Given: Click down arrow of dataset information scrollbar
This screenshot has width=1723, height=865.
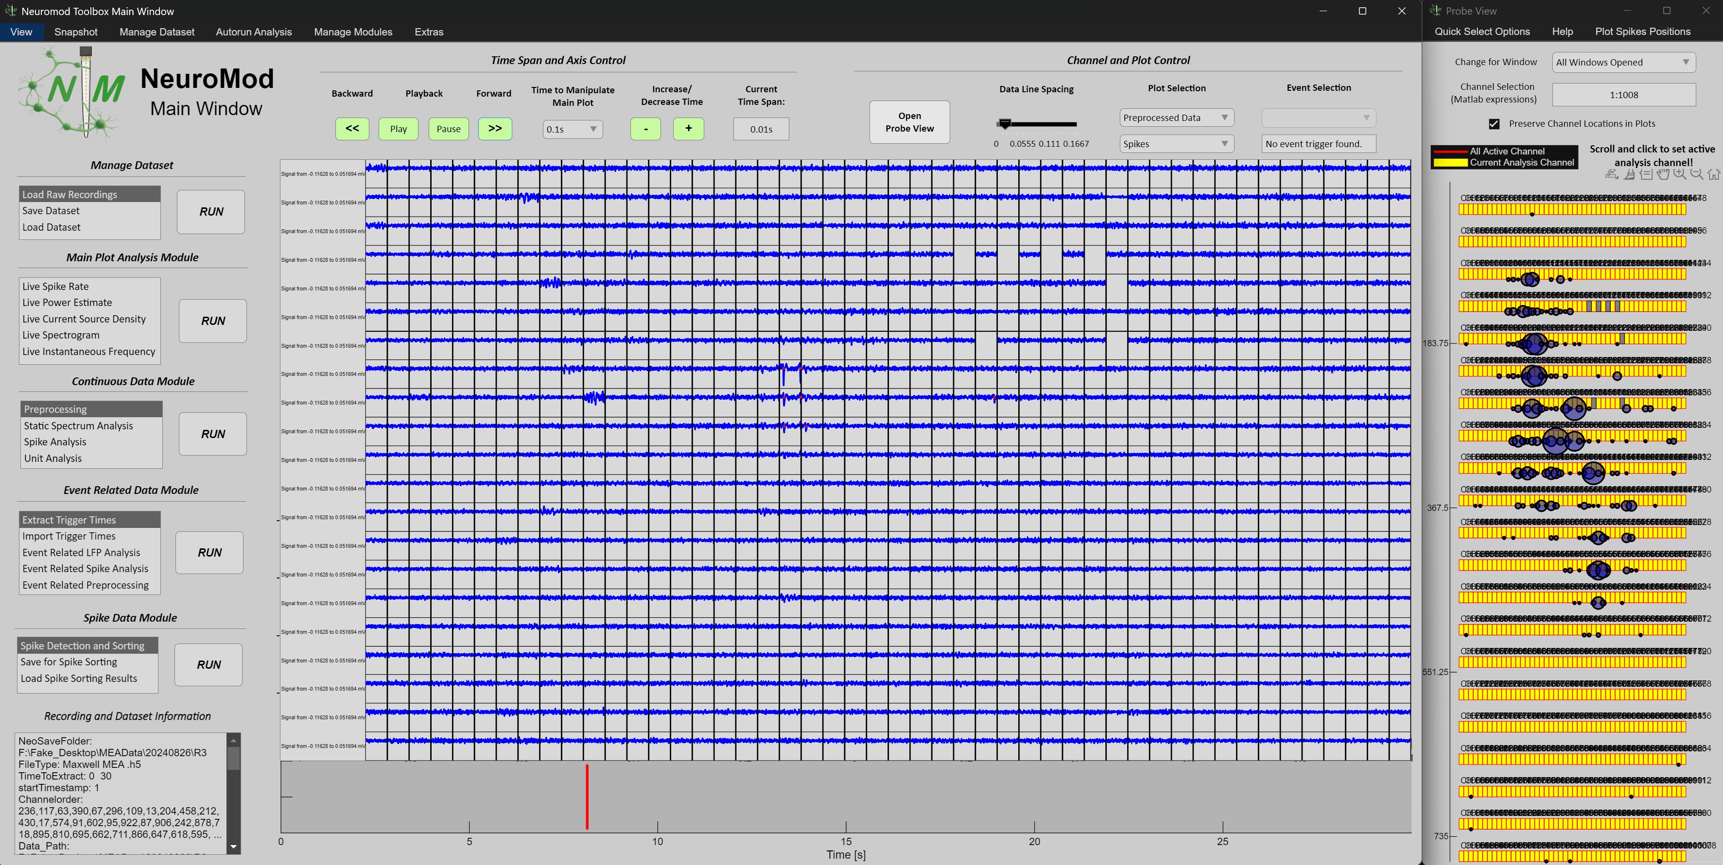Looking at the screenshot, I should point(233,846).
